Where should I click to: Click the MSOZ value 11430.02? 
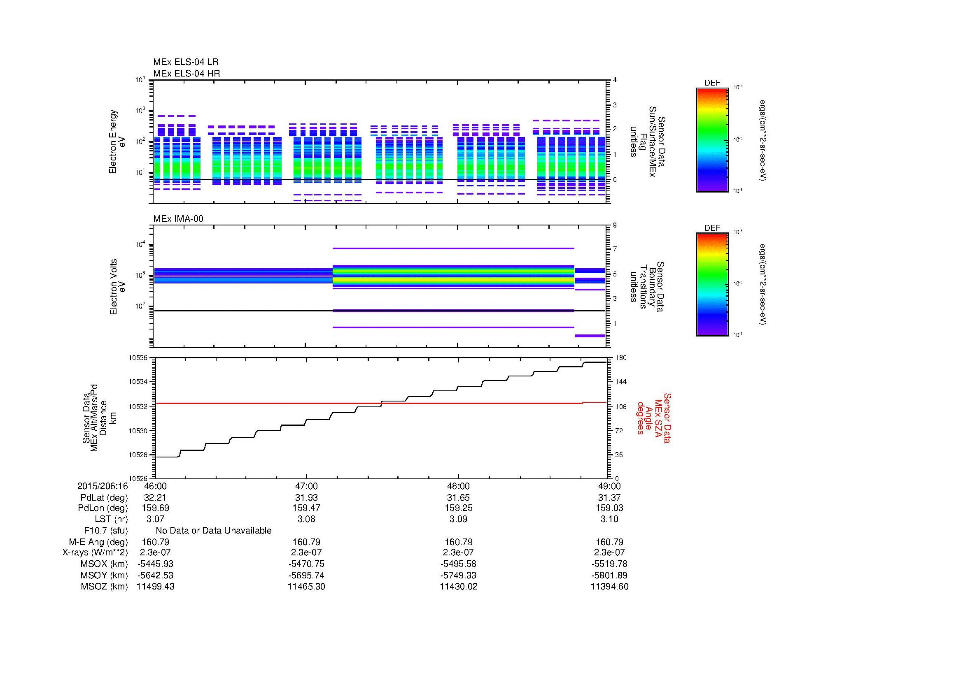(x=458, y=587)
